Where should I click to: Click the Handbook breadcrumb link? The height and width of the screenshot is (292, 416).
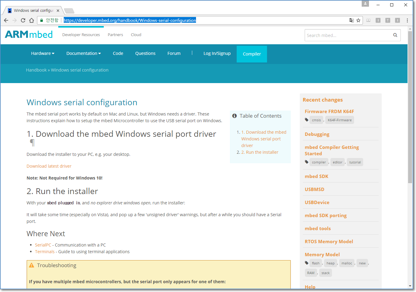point(36,70)
